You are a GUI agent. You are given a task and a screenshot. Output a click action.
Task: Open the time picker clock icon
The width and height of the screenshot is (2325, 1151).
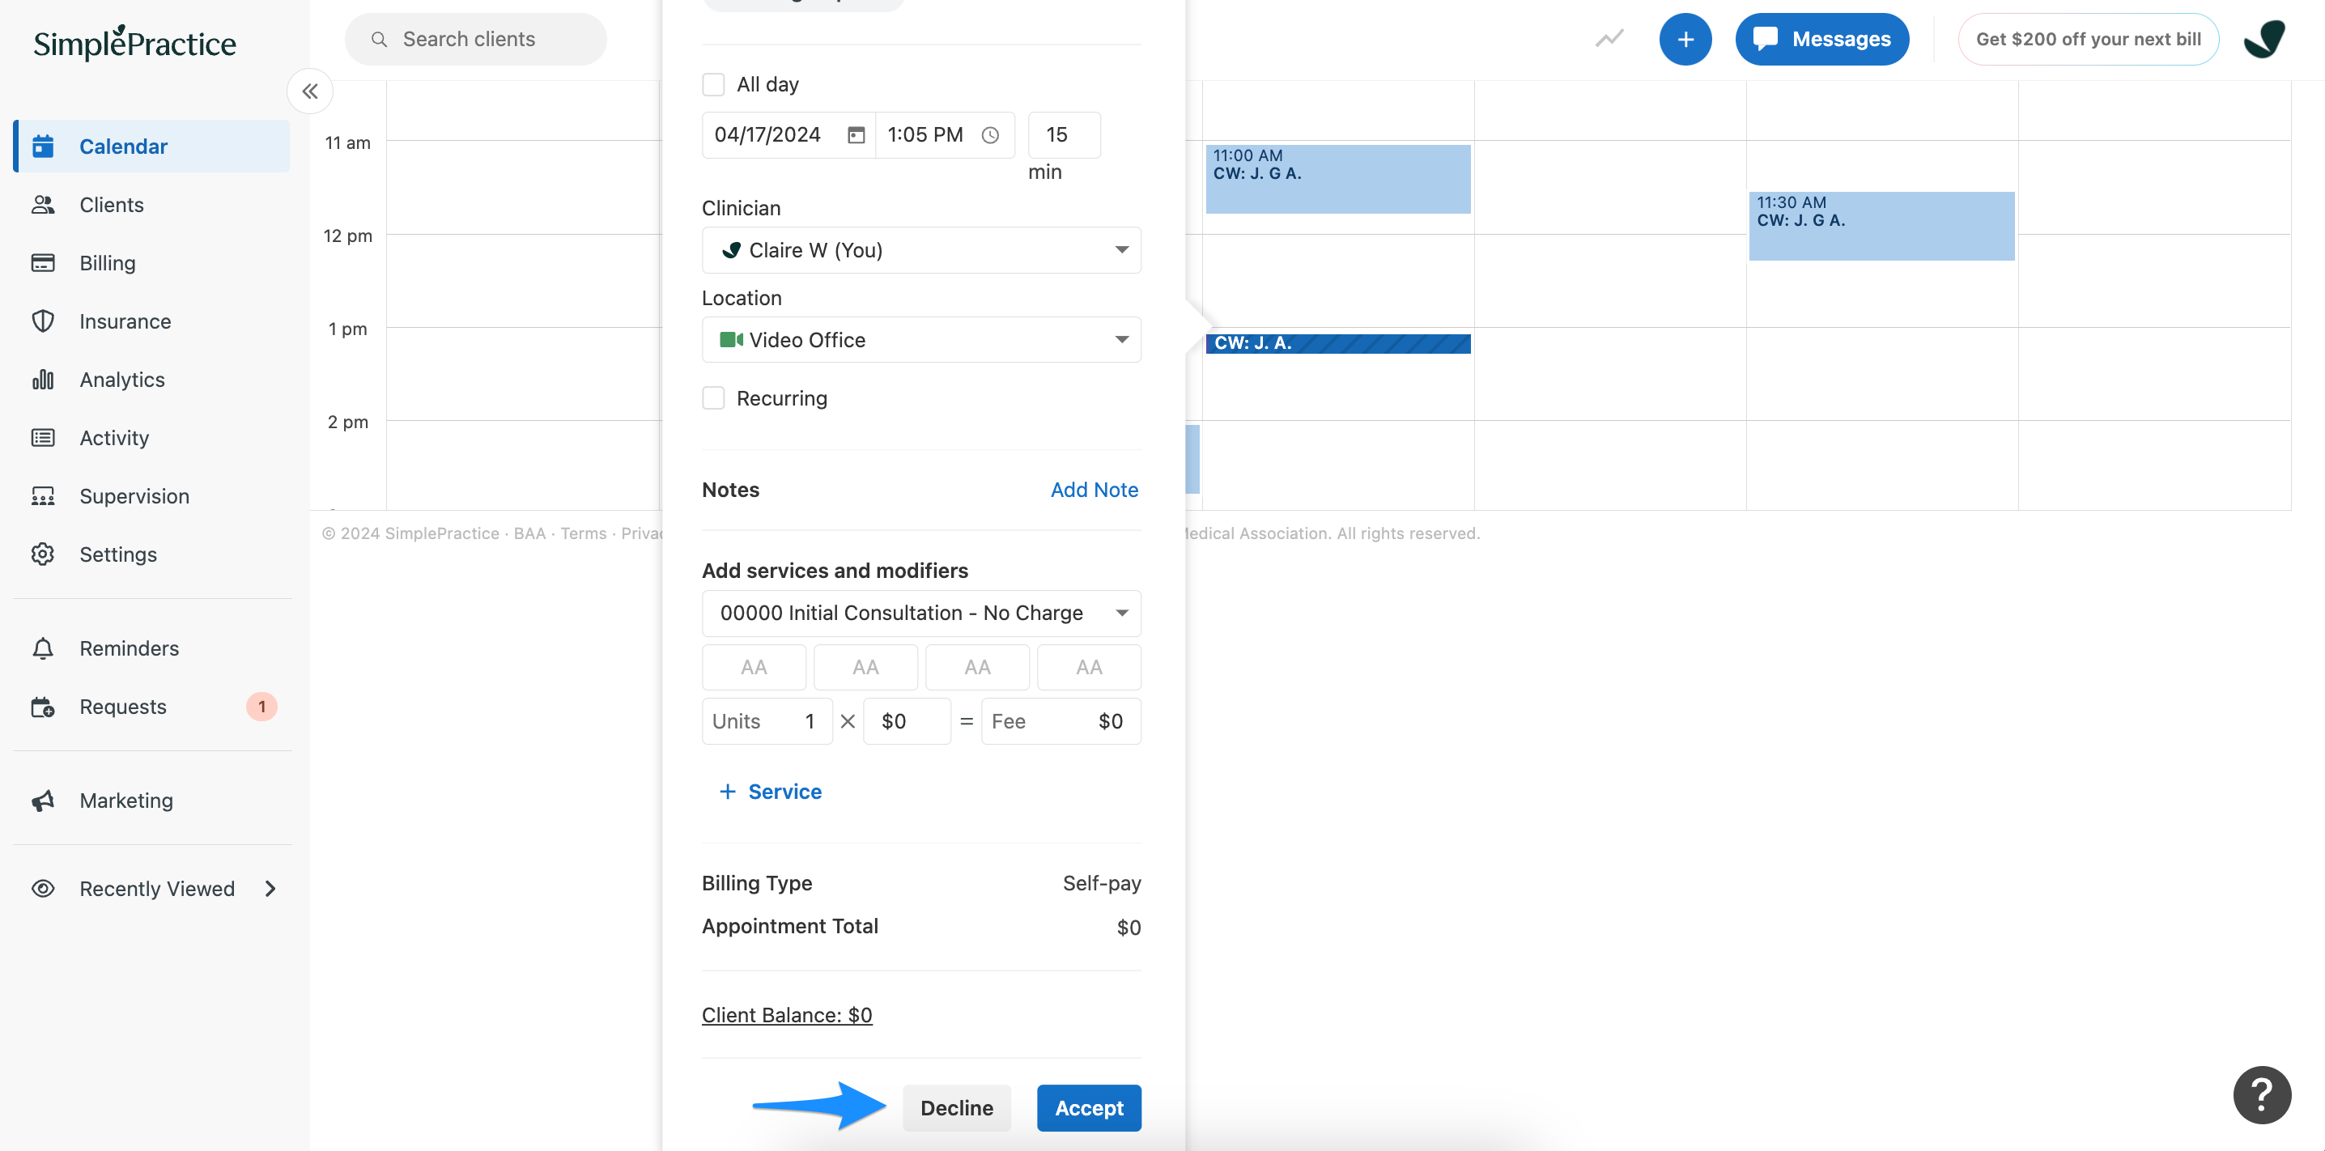coord(990,134)
